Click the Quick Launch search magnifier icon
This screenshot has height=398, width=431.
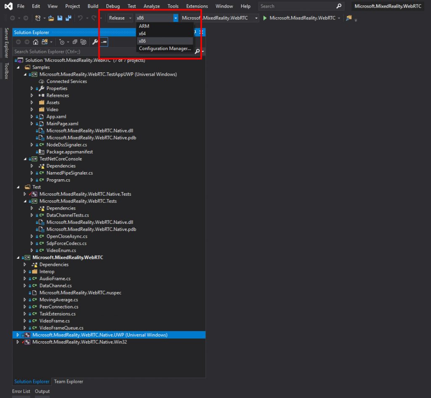[339, 6]
